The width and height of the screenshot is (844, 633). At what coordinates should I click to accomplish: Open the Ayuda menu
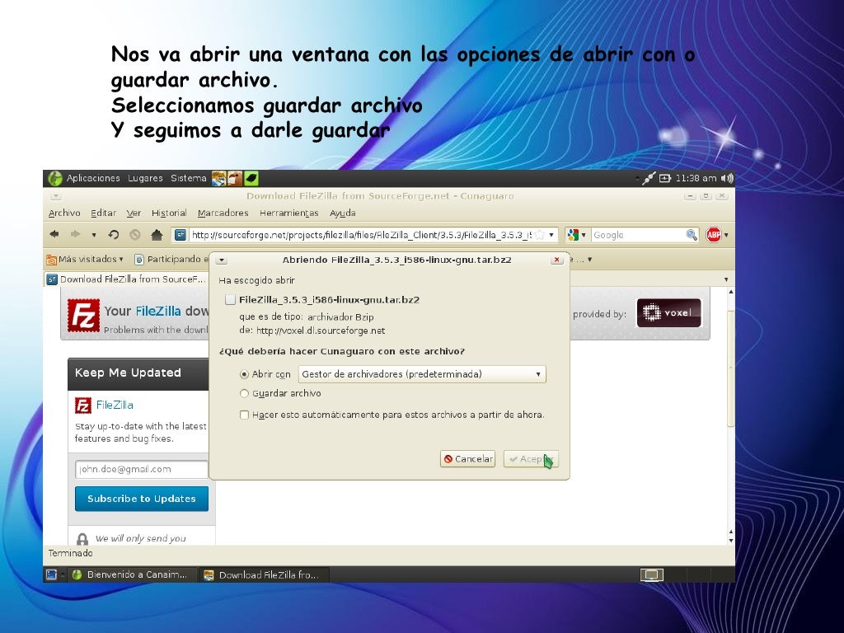[x=342, y=213]
